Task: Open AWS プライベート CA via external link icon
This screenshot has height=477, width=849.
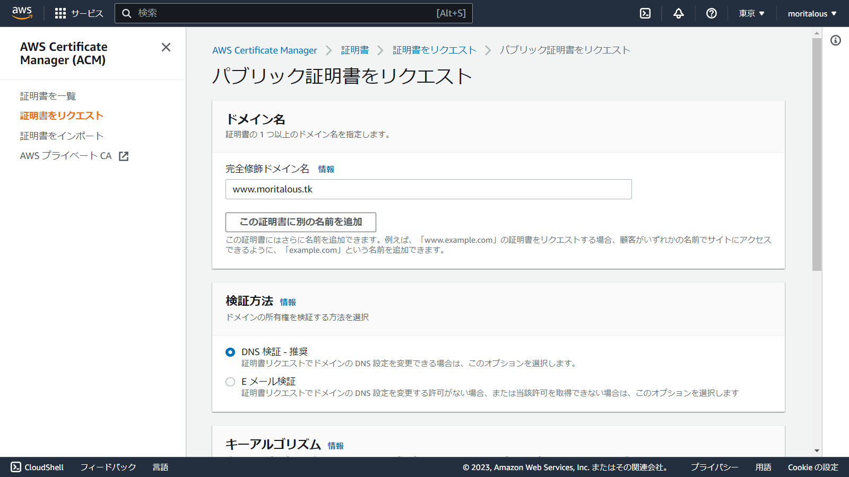Action: point(123,156)
